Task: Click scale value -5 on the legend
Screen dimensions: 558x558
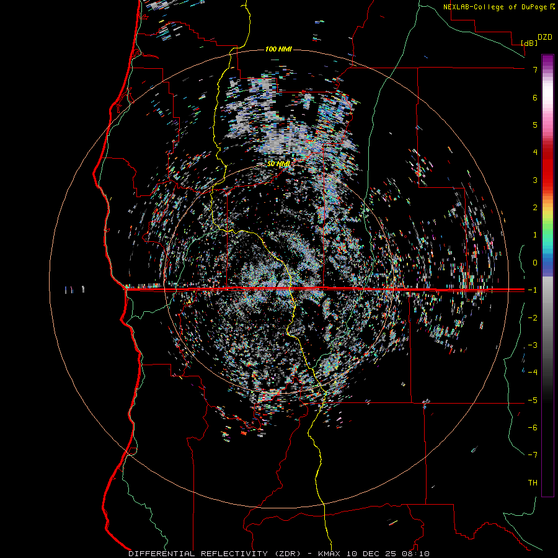Action: [x=533, y=401]
